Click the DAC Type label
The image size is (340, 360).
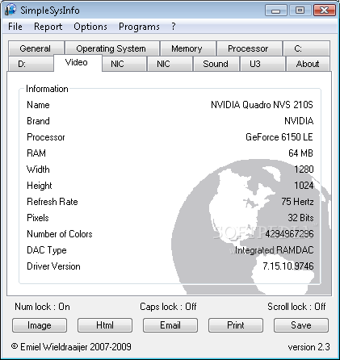tap(47, 250)
